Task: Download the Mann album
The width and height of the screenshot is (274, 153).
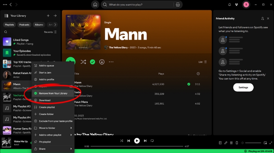Action: pyautogui.click(x=102, y=62)
